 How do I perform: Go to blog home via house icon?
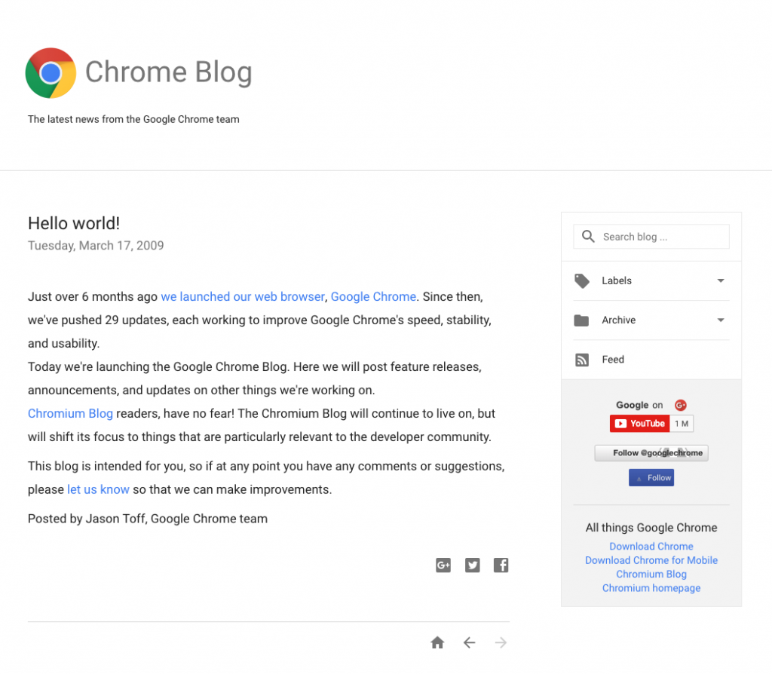tap(437, 642)
